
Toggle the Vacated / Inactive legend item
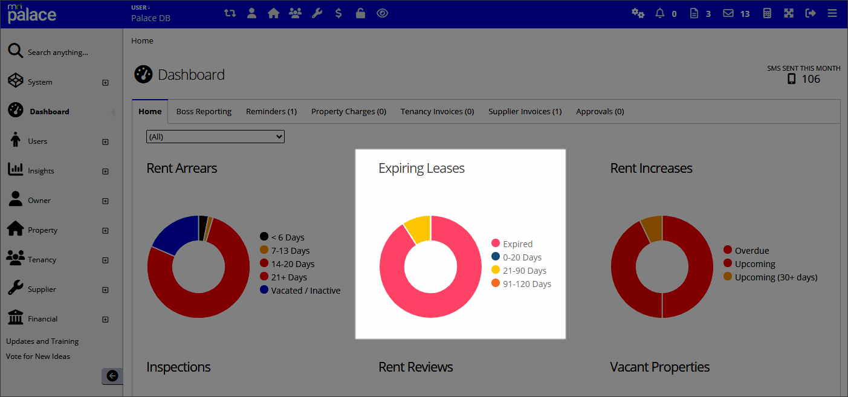300,291
